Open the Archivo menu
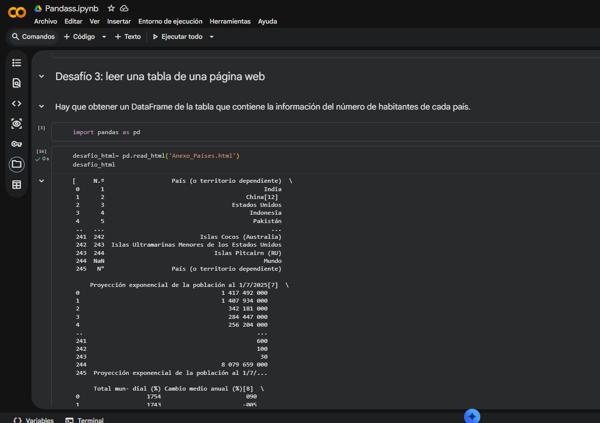Viewport: 600px width, 423px height. coord(45,22)
